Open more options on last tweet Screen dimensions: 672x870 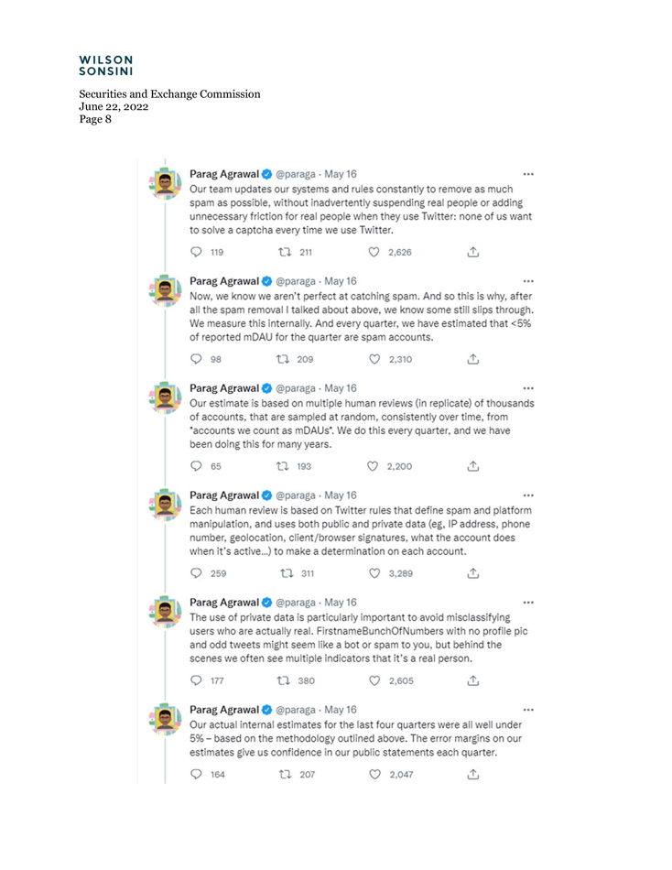point(528,710)
